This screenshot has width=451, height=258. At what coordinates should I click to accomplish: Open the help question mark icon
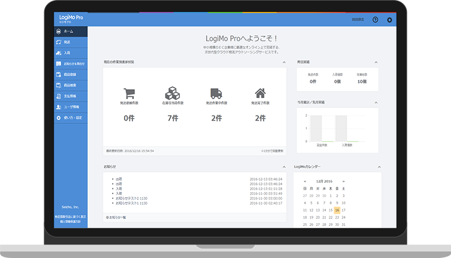pos(375,20)
